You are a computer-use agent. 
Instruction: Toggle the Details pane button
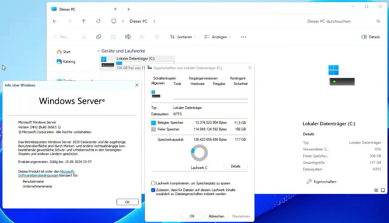[x=371, y=37]
